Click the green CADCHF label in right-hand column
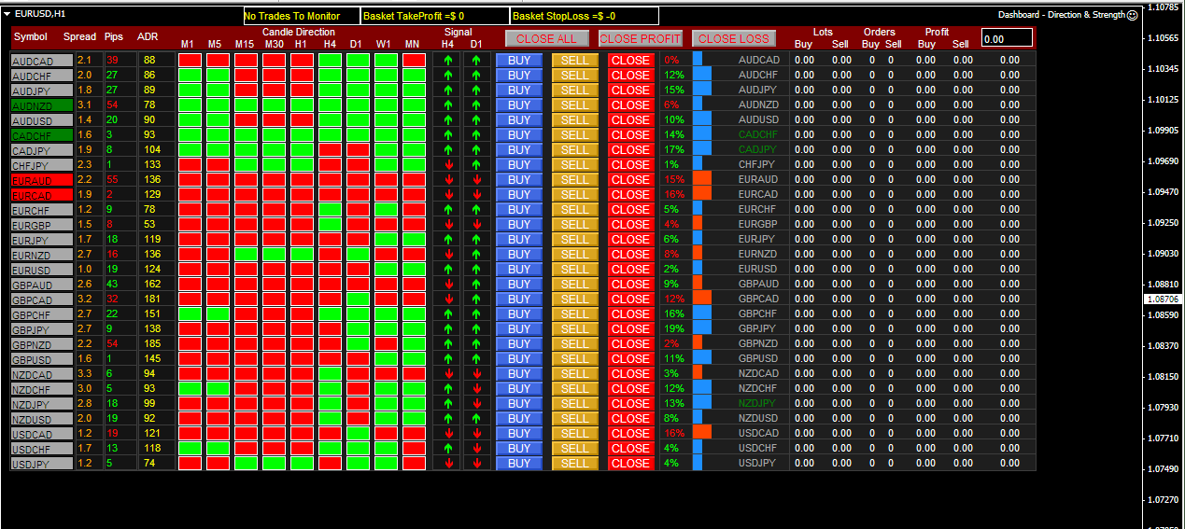Viewport: 1185px width, 529px height. 757,134
